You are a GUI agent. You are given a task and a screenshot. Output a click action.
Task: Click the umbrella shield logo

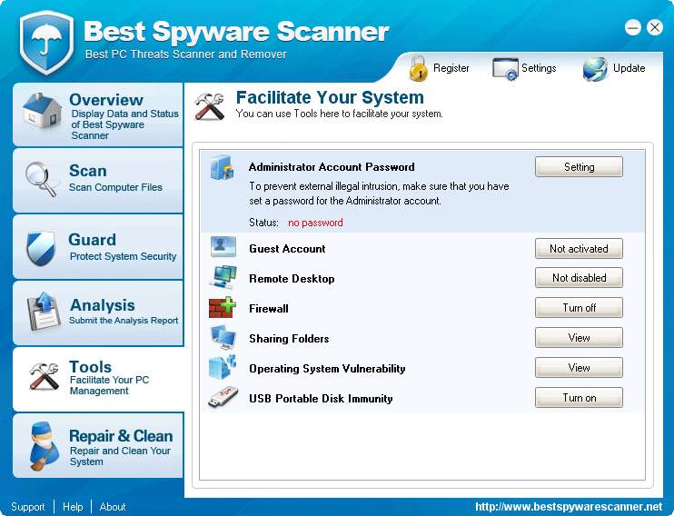click(46, 42)
